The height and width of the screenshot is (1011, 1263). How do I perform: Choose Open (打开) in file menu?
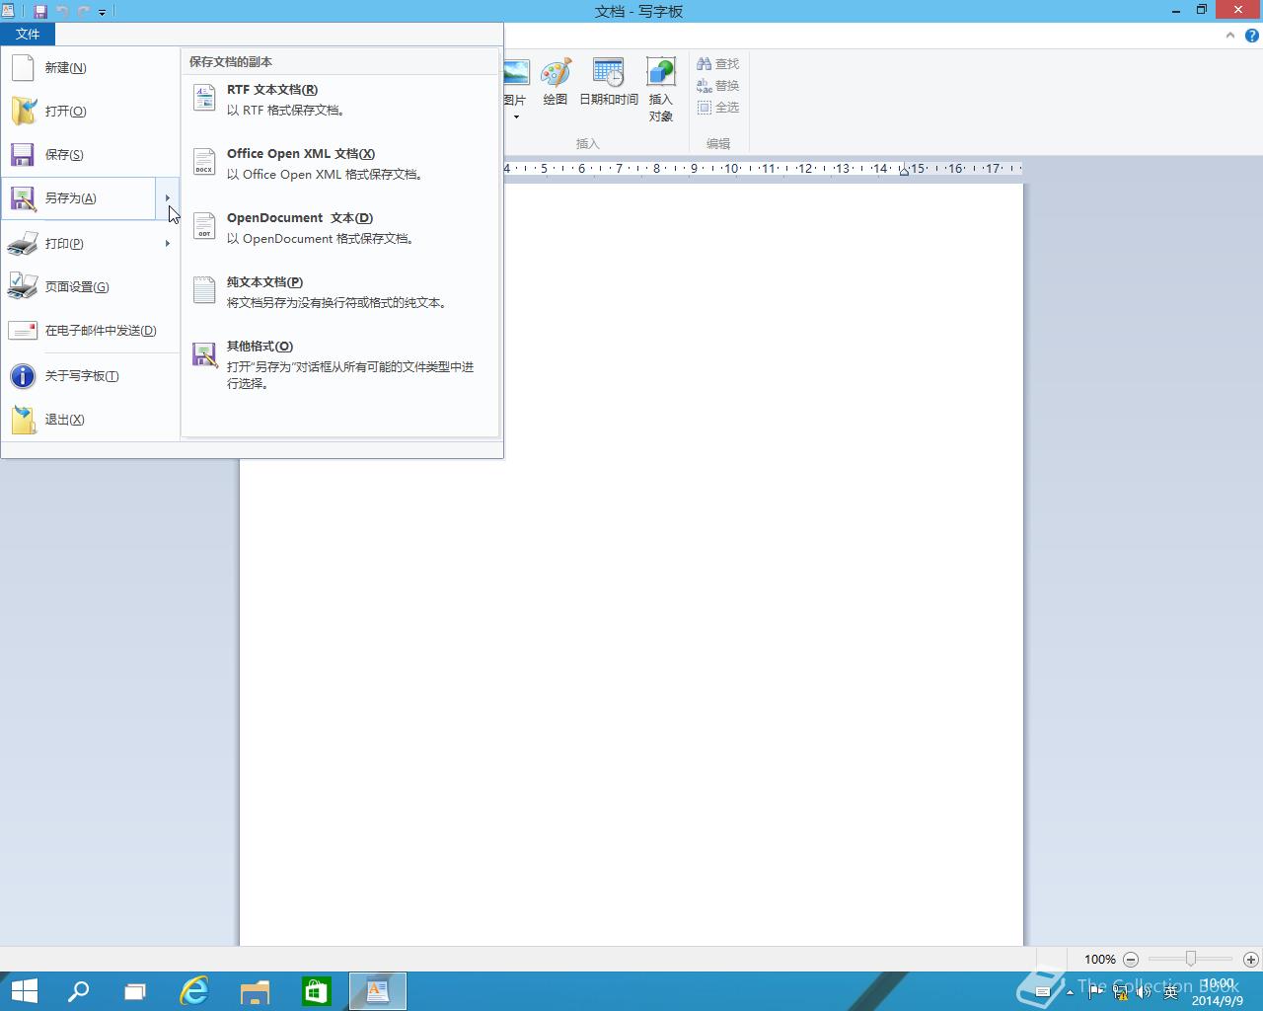[90, 111]
